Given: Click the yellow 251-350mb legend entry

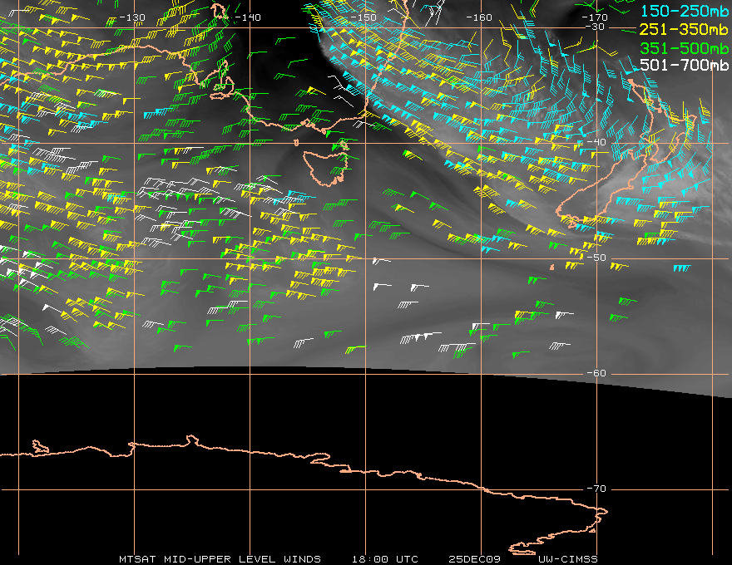Looking at the screenshot, I should coord(684,29).
